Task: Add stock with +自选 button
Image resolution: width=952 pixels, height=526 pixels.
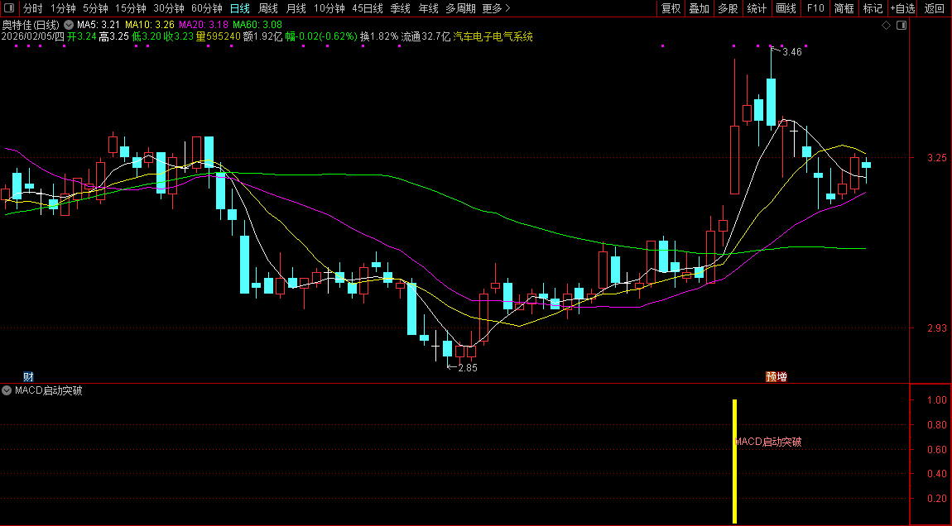Action: tap(903, 8)
